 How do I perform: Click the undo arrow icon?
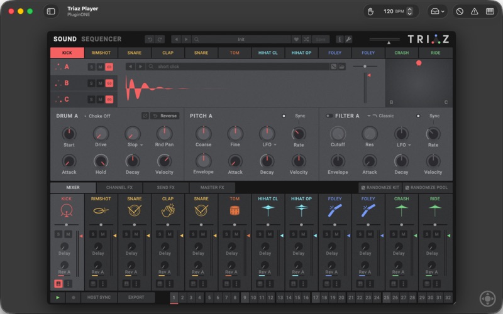click(x=150, y=40)
